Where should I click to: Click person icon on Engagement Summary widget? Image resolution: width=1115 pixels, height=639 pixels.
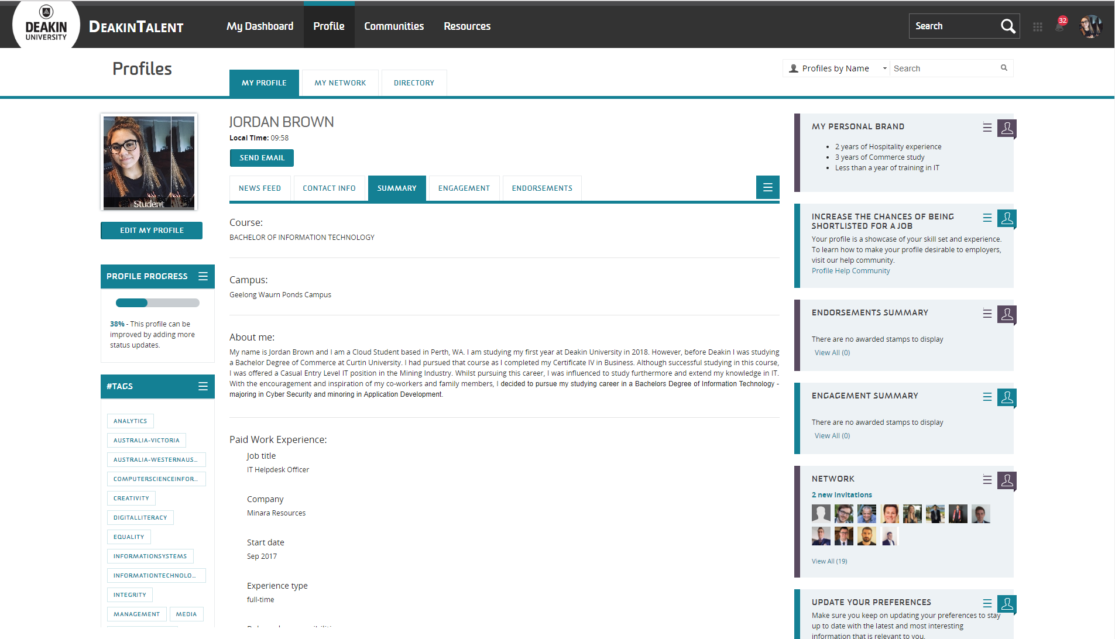[x=1007, y=397]
